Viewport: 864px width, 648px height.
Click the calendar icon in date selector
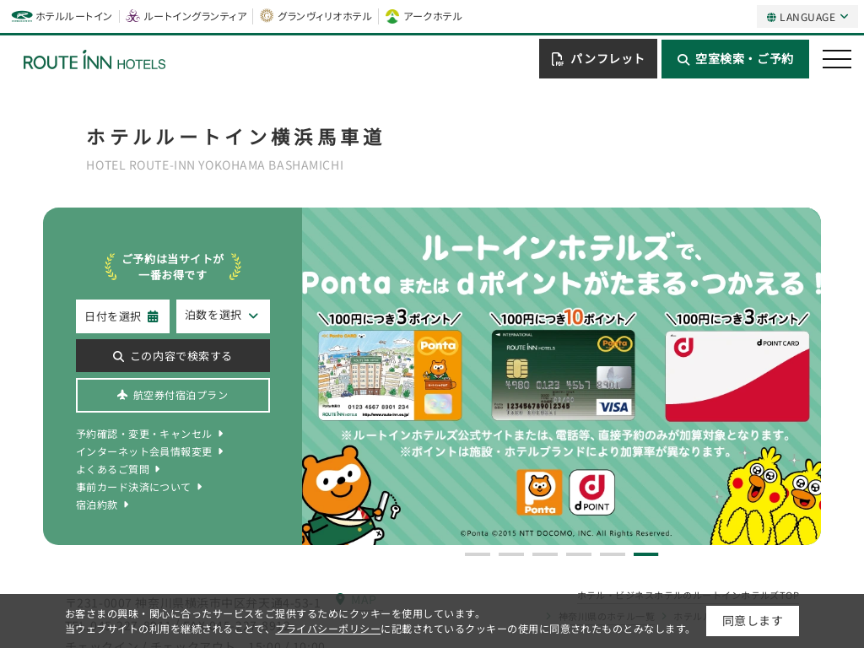click(153, 316)
